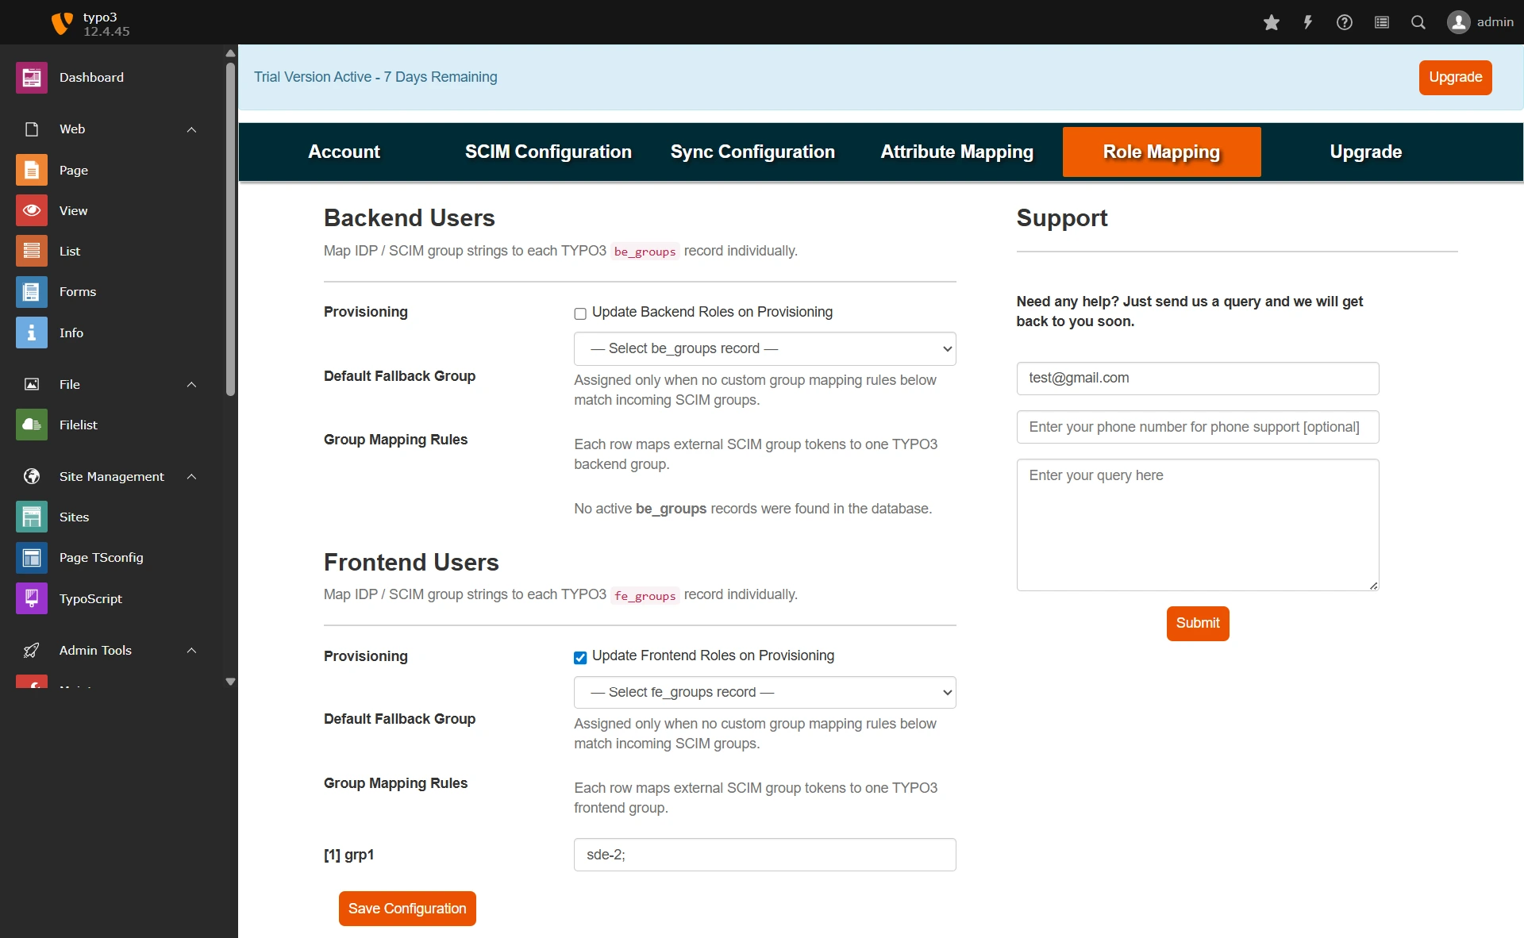Select the Role Mapping tab

click(1161, 152)
